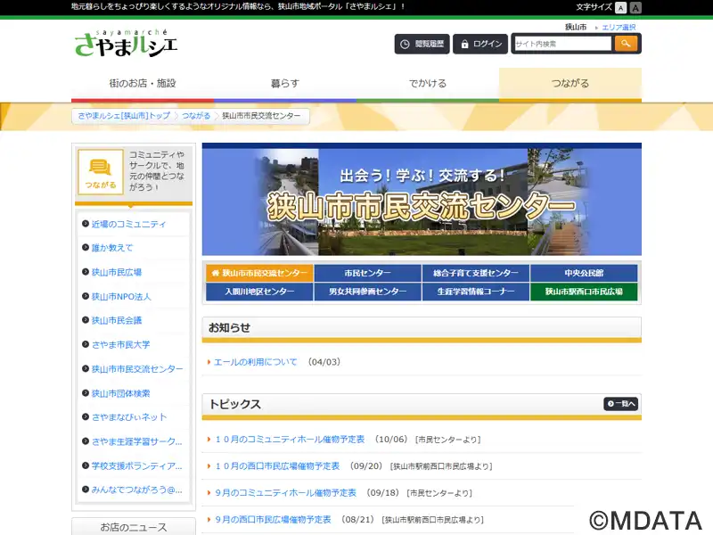Viewport: 713px width, 535px height.
Task: Click the ログイン lock button
Action: [480, 44]
